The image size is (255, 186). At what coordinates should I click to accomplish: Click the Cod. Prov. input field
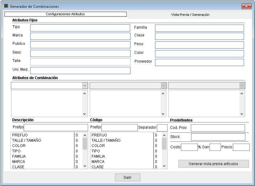[x=218, y=128]
